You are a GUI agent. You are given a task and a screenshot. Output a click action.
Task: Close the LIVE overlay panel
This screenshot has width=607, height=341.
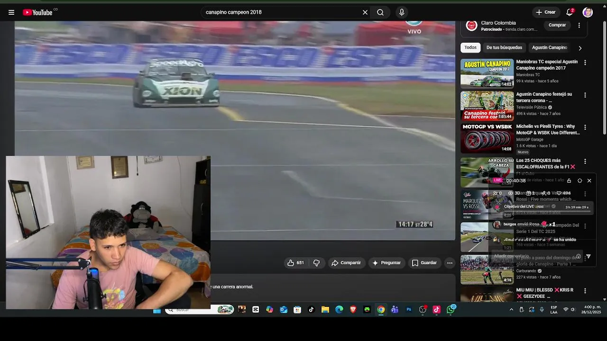click(589, 180)
